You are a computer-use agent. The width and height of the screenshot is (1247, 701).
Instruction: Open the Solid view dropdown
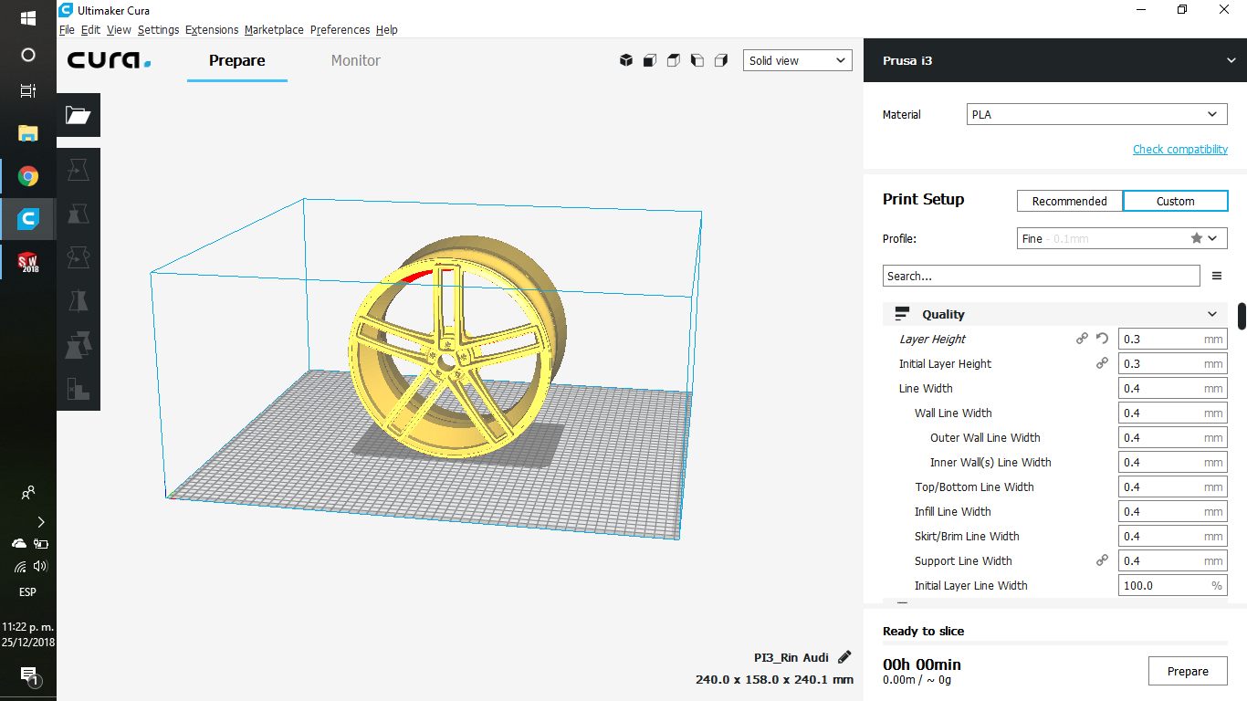(797, 60)
